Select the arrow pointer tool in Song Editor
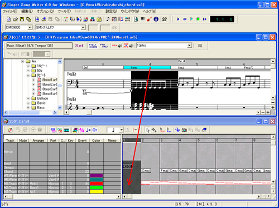This screenshot has width=279, height=208. tap(148, 130)
